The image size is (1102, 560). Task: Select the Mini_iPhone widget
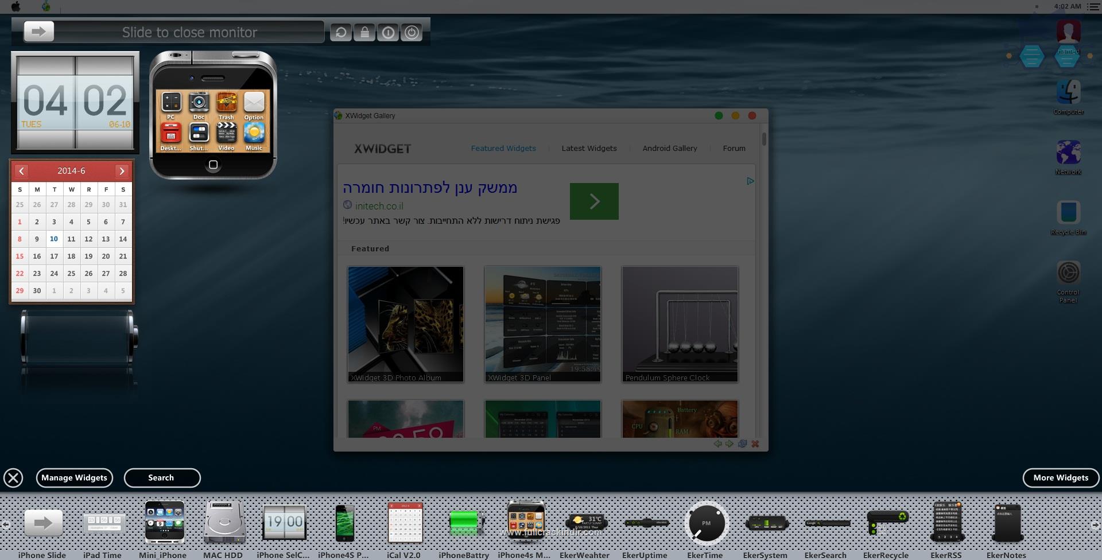point(163,529)
